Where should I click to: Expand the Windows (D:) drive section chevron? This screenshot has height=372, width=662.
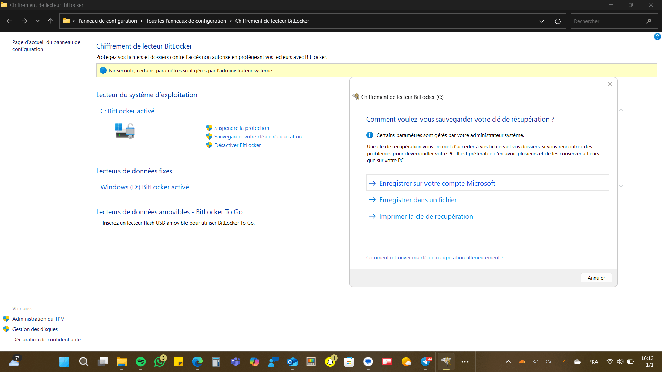[621, 186]
